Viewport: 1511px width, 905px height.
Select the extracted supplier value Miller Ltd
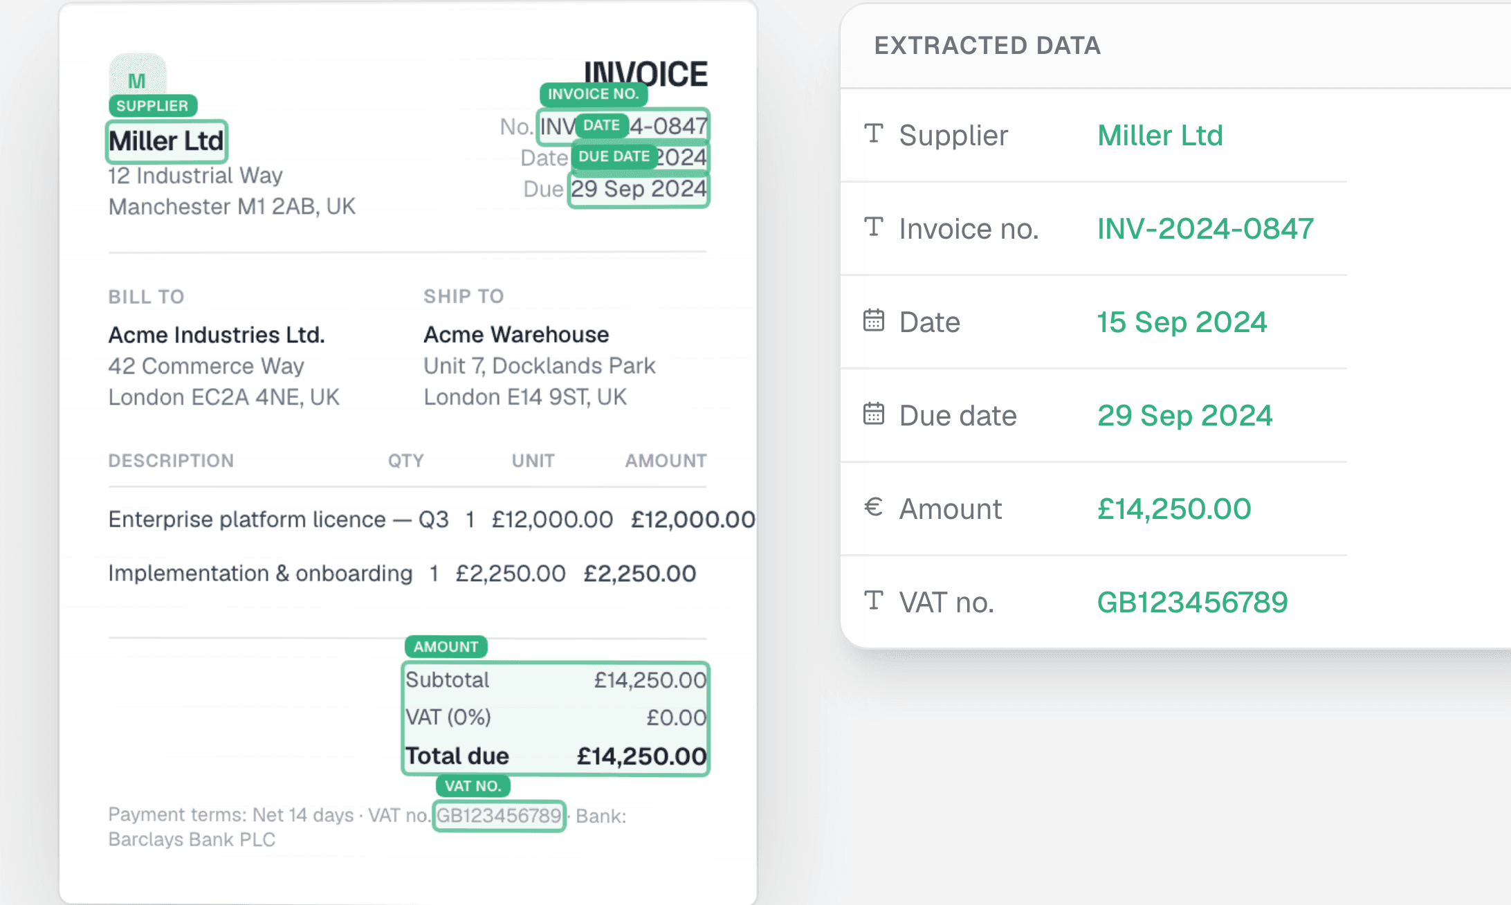pyautogui.click(x=1160, y=135)
